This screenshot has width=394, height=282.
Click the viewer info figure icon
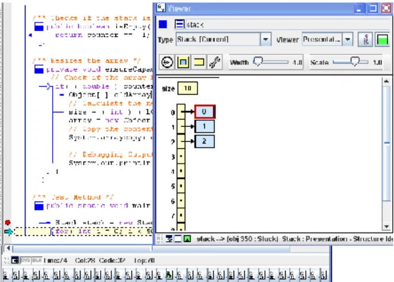pyautogui.click(x=366, y=40)
